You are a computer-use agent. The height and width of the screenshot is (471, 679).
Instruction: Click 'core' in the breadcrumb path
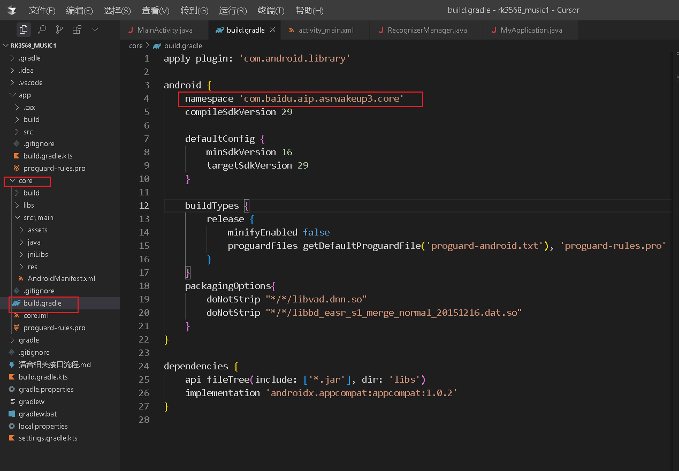(136, 45)
